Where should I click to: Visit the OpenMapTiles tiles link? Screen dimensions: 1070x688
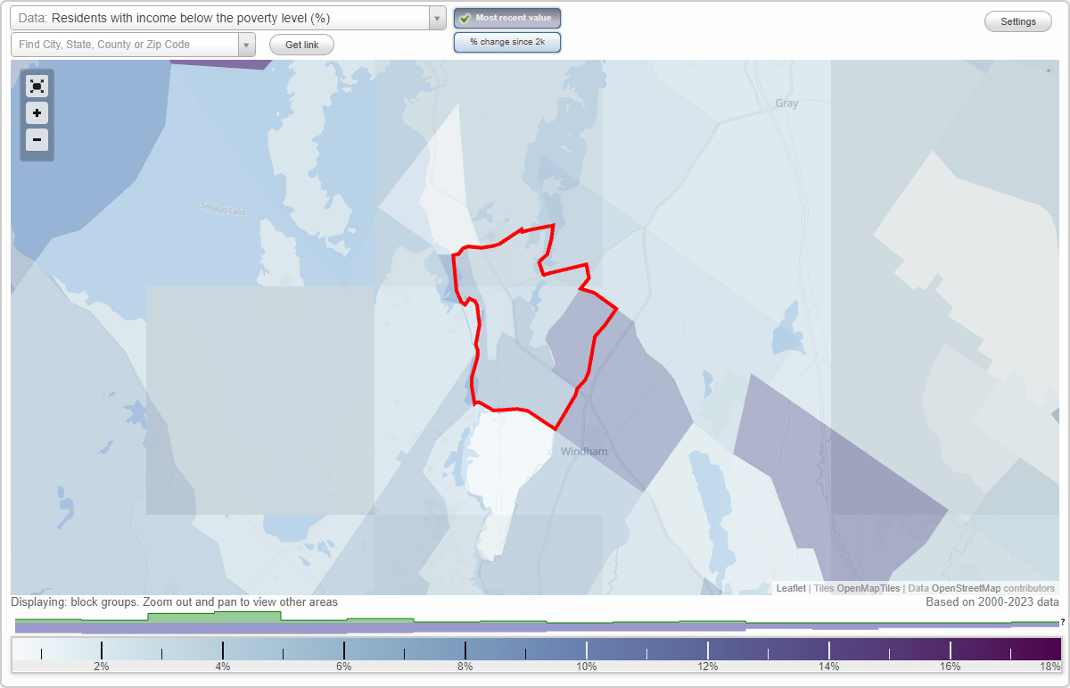coord(868,588)
